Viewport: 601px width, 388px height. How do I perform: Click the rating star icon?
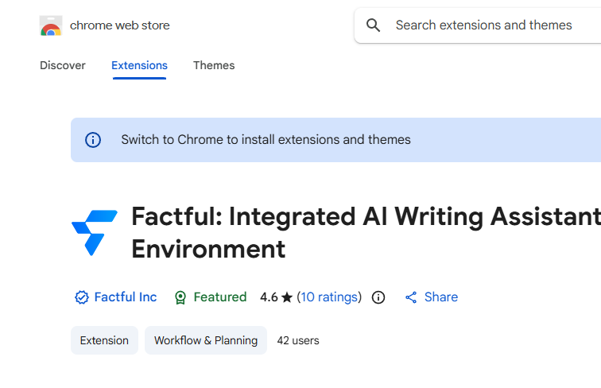point(287,297)
